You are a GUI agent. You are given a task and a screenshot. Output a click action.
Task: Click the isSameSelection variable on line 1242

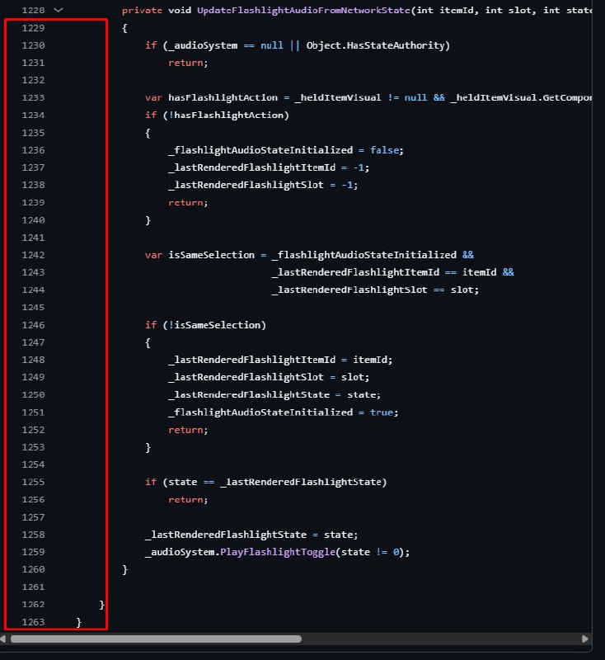tap(211, 255)
